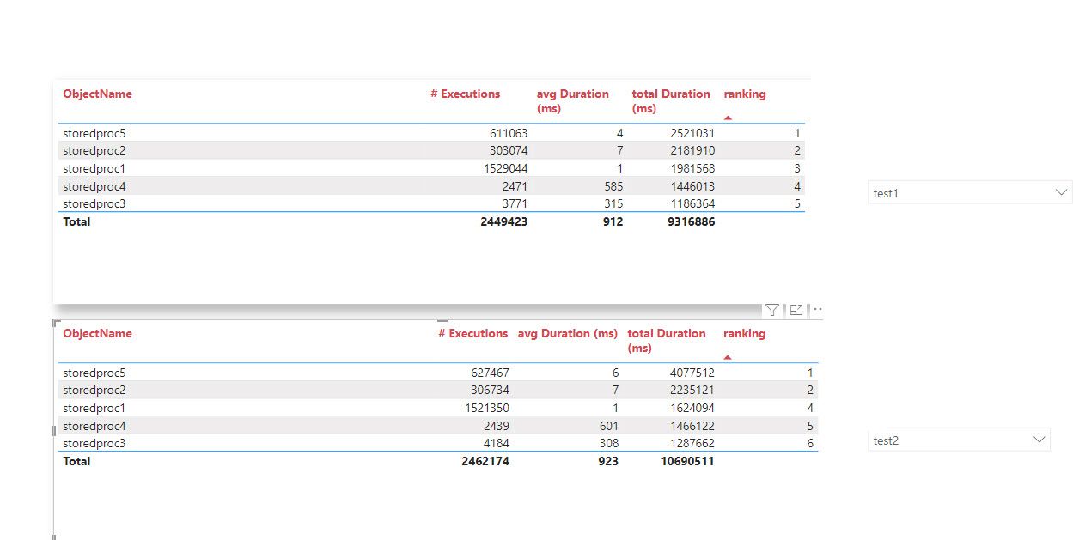This screenshot has width=1073, height=540.
Task: Sort upper table by # Executions header
Action: tap(465, 94)
